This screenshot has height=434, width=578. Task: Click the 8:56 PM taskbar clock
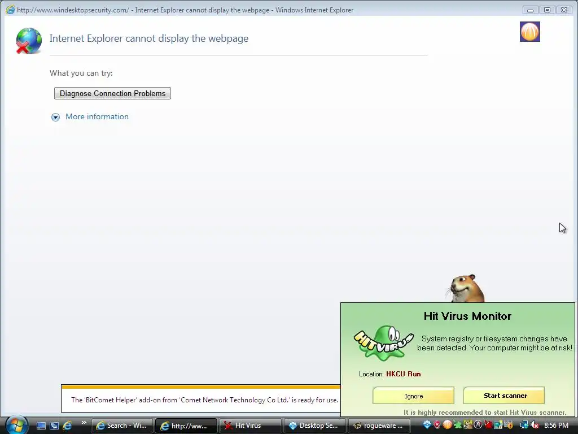tap(556, 426)
